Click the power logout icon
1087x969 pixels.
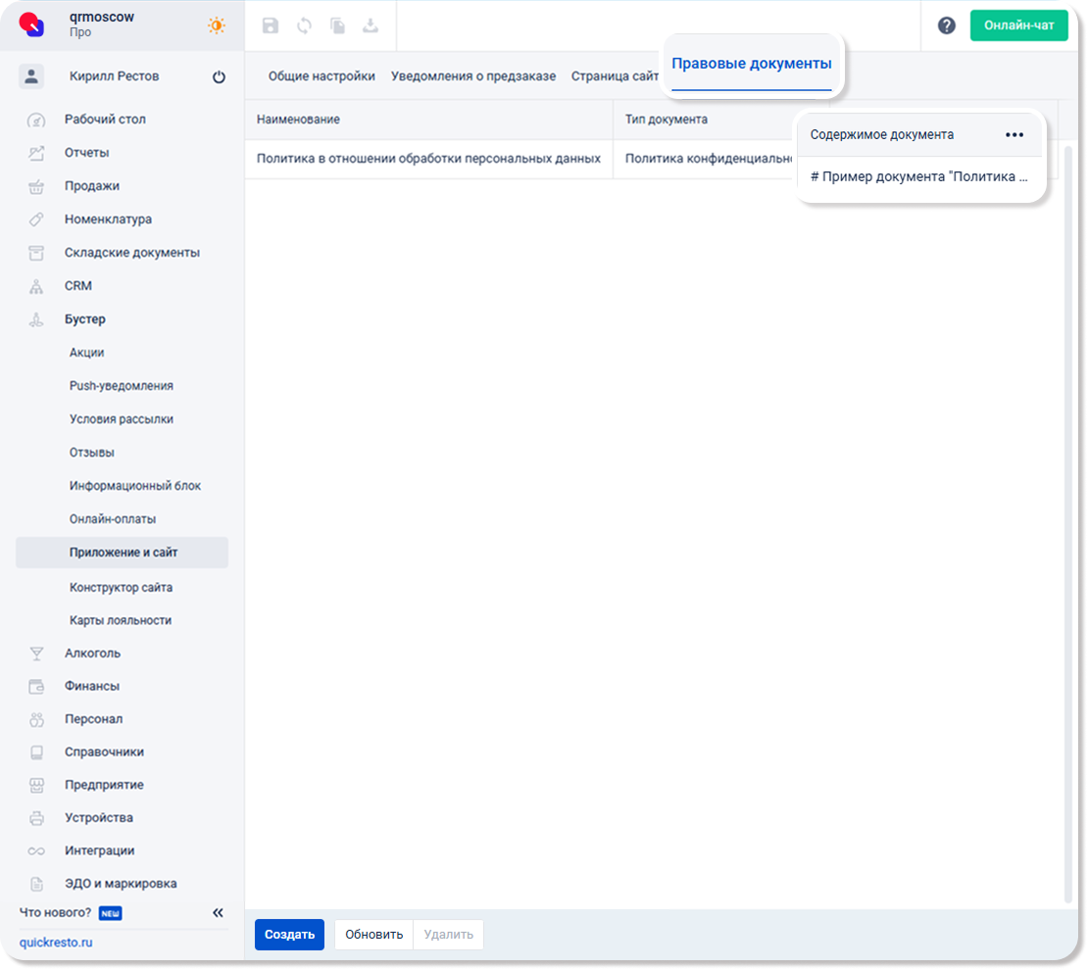click(219, 77)
